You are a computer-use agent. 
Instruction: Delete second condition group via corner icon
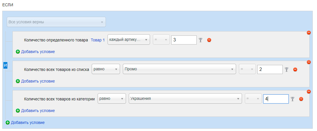click(309, 62)
